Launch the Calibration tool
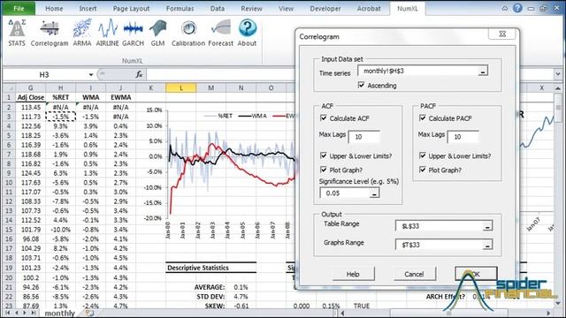Viewport: 566px width, 318px height. point(188,34)
